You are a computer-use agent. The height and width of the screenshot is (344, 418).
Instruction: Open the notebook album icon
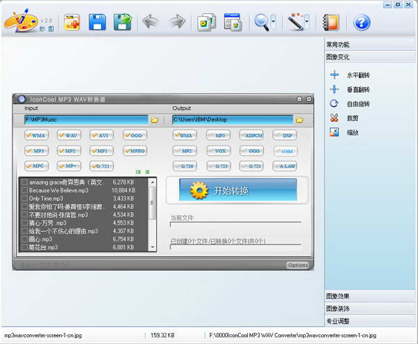[331, 22]
